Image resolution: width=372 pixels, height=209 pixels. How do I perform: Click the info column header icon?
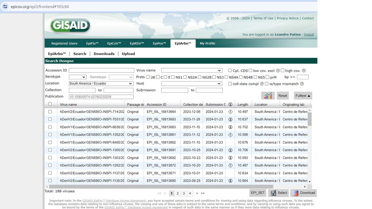pos(230,104)
